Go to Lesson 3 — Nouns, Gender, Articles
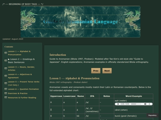 pyautogui.click(x=21, y=68)
